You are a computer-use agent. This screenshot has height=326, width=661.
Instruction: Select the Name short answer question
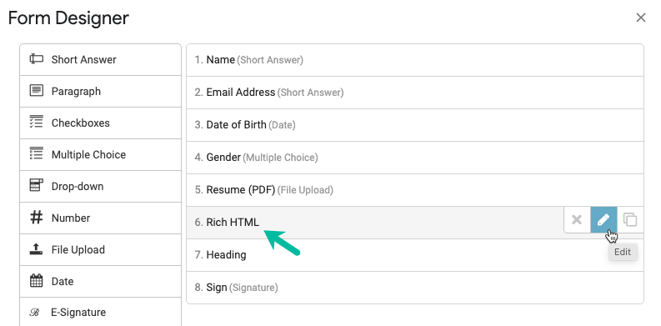point(415,60)
